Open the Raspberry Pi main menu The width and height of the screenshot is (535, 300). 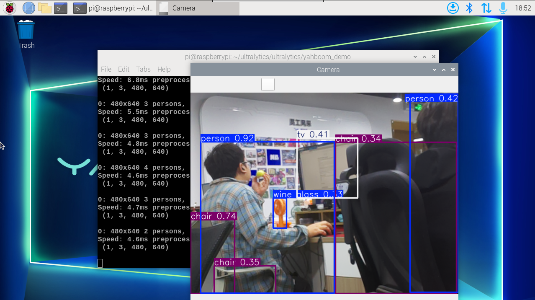pyautogui.click(x=9, y=8)
